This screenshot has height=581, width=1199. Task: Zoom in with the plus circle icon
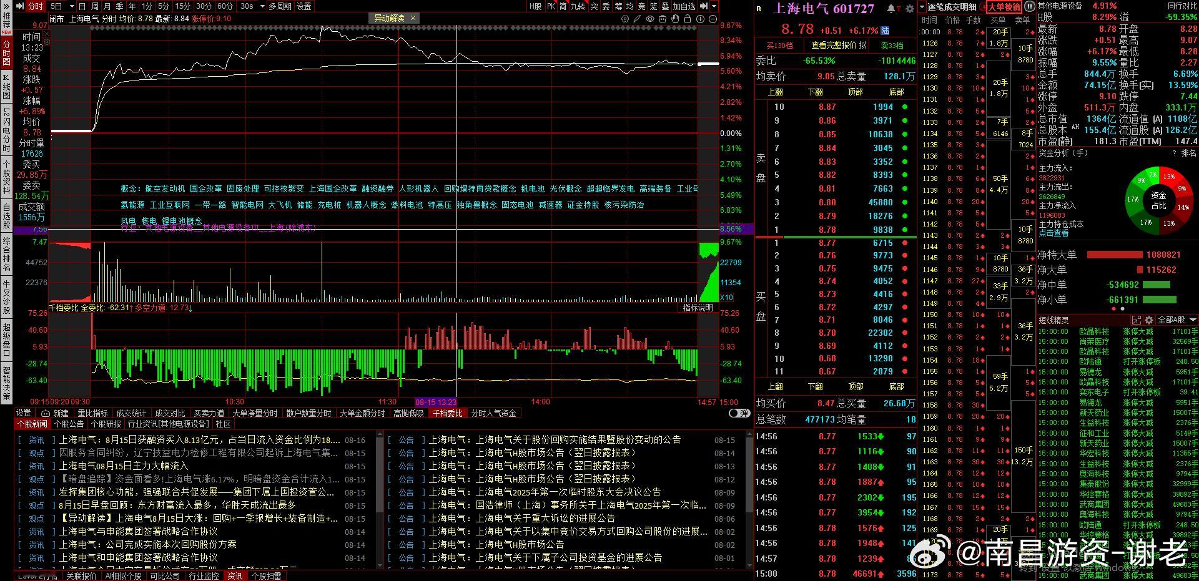point(700,19)
